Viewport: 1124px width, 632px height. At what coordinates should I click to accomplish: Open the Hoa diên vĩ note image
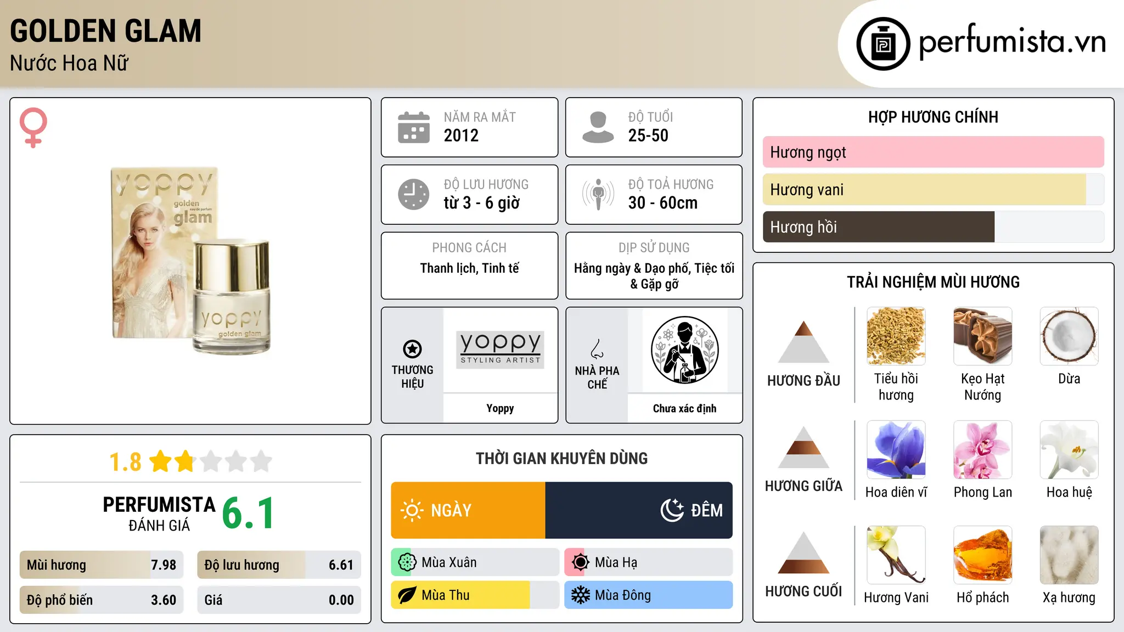coord(896,450)
